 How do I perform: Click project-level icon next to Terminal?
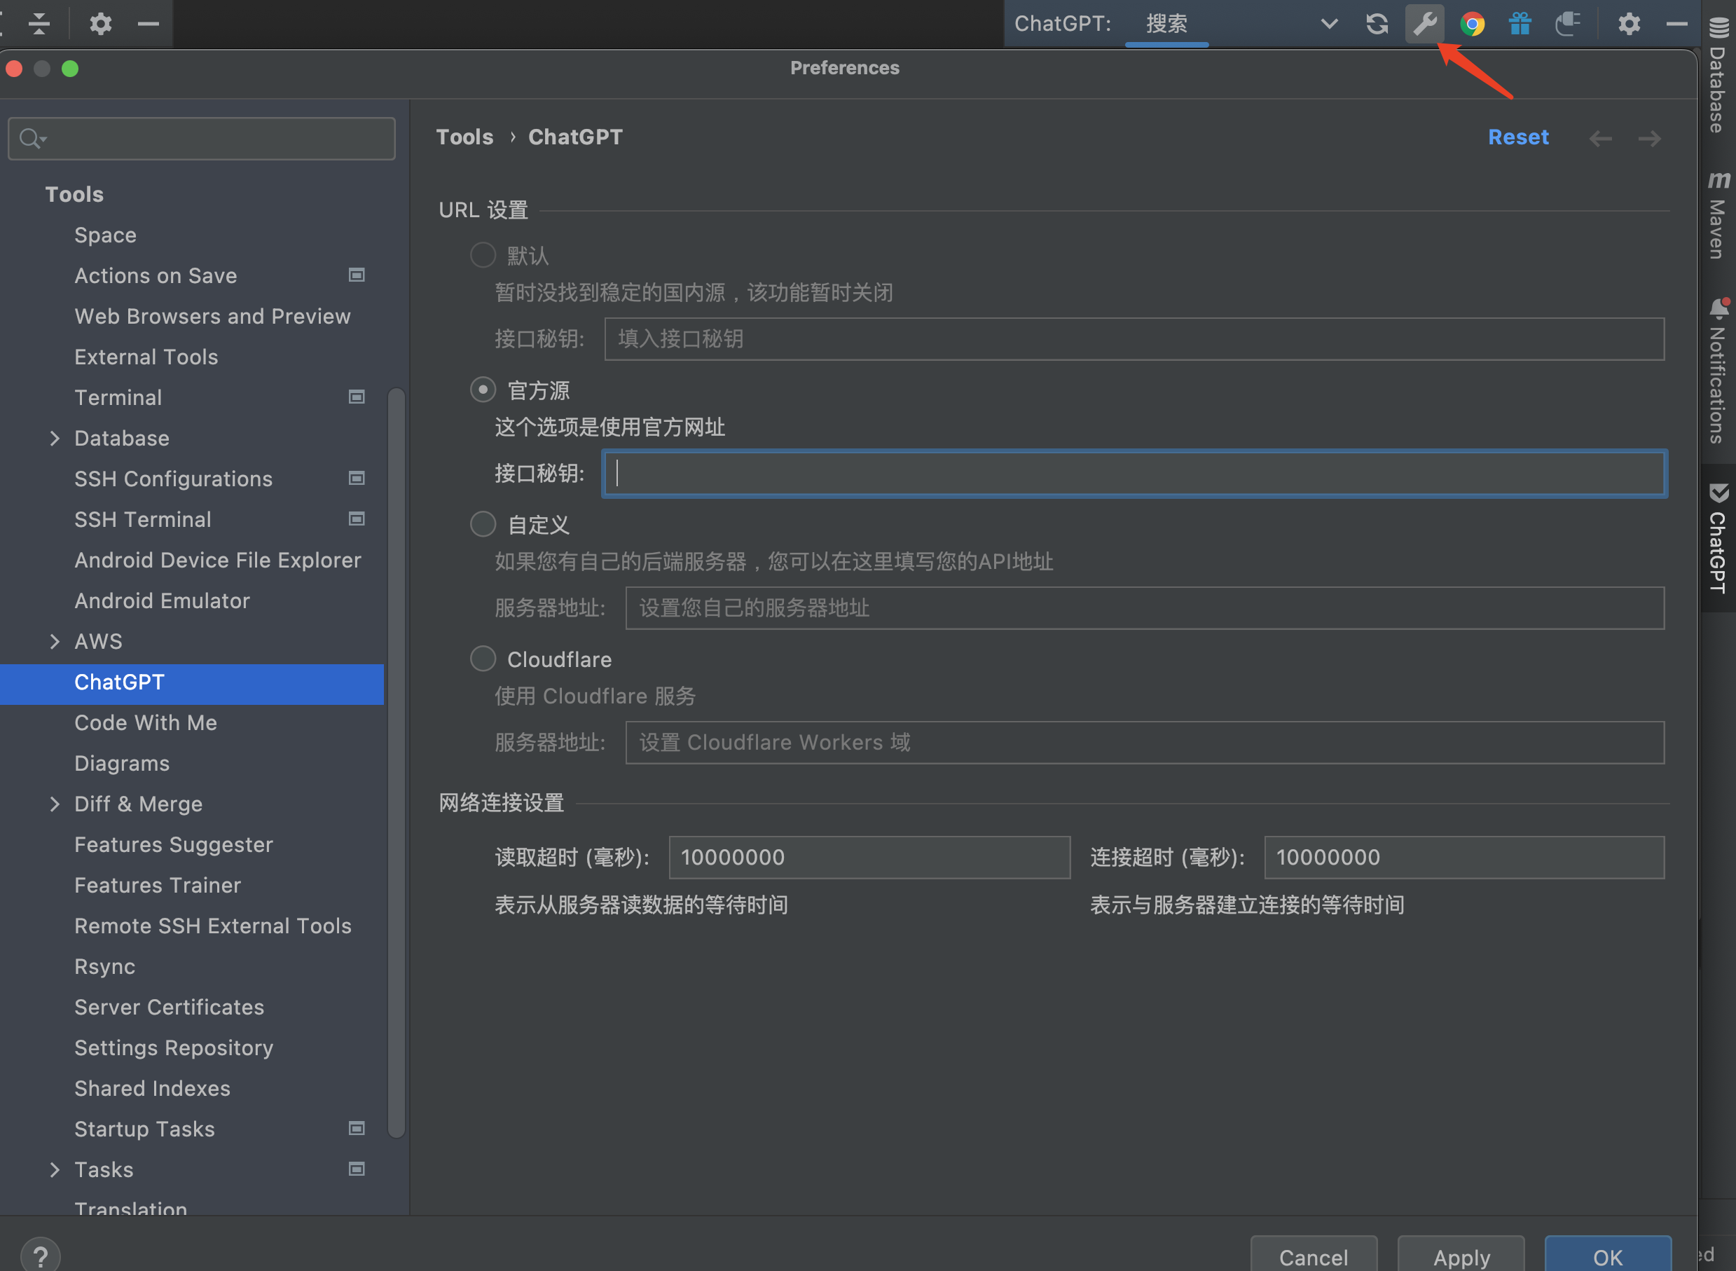[356, 397]
